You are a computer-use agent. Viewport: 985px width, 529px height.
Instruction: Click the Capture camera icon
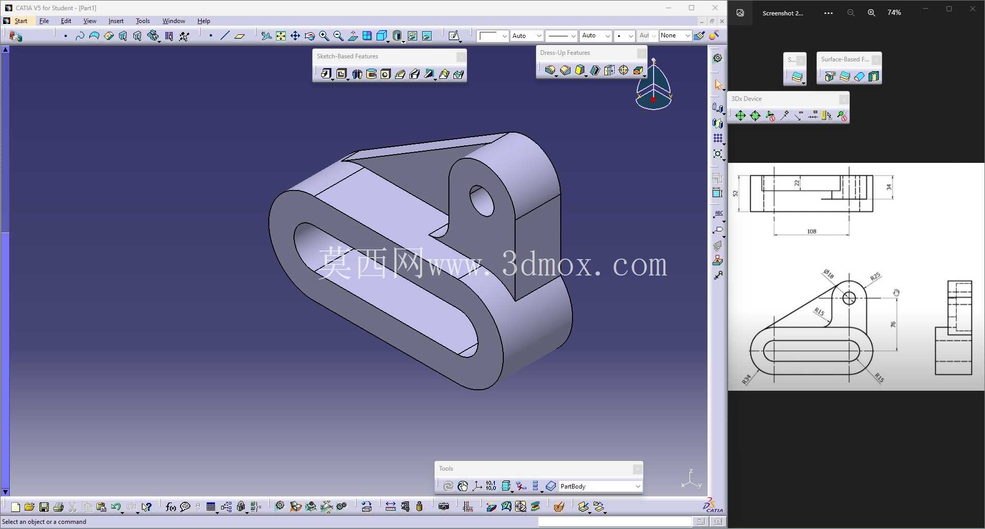444,507
